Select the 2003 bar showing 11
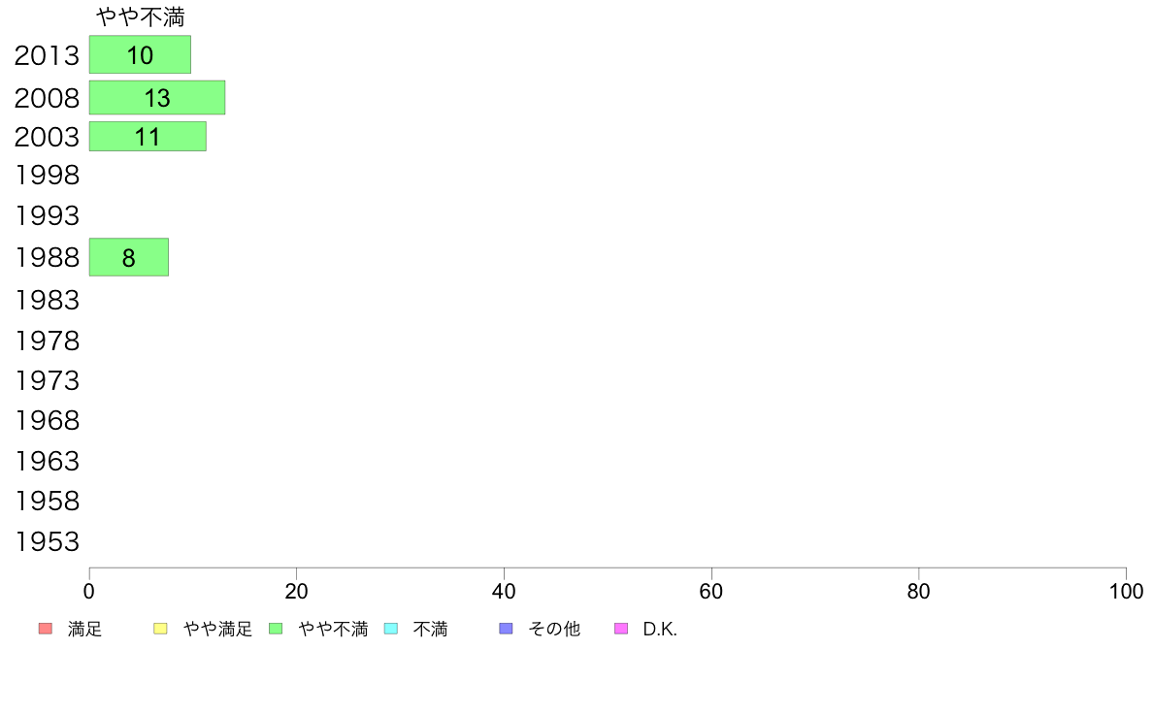This screenshot has width=1153, height=714. coord(148,136)
